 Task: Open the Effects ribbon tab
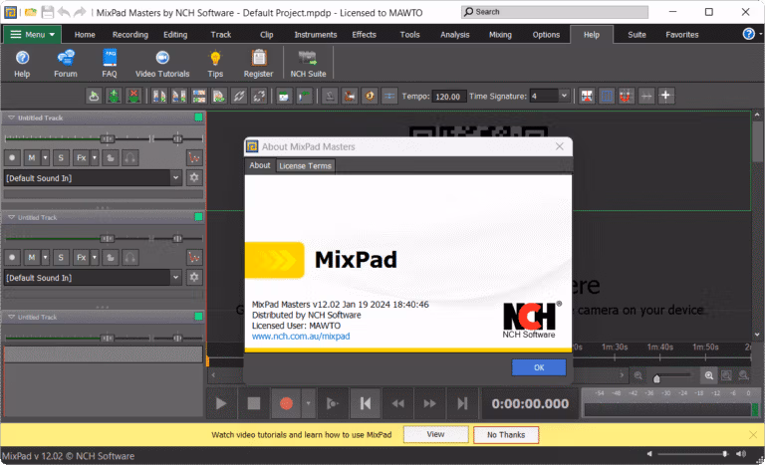(x=364, y=35)
